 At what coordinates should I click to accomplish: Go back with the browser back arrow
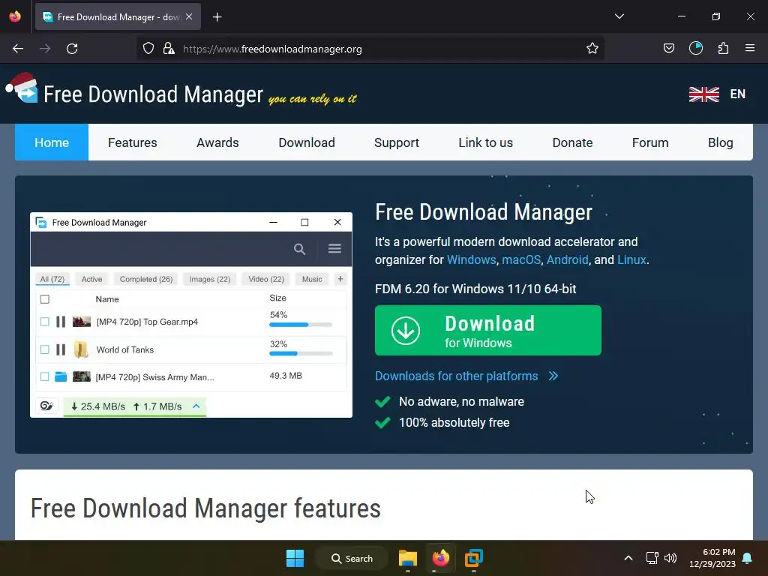(18, 49)
